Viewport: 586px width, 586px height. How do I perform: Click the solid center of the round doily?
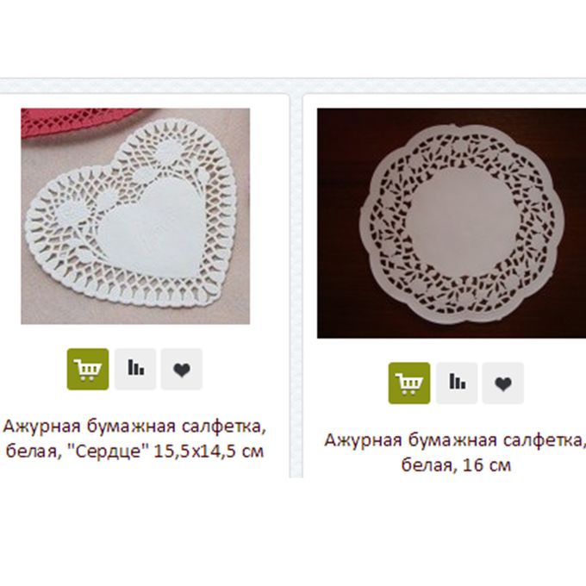click(462, 221)
